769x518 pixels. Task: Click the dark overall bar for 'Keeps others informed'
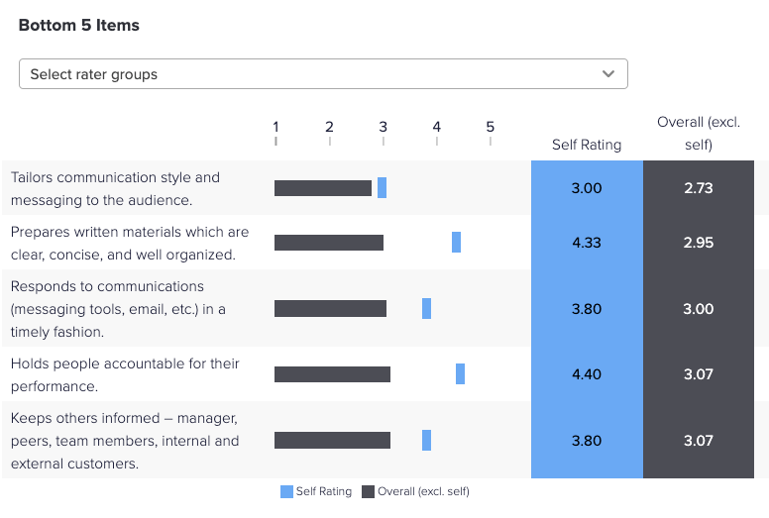[x=332, y=440]
